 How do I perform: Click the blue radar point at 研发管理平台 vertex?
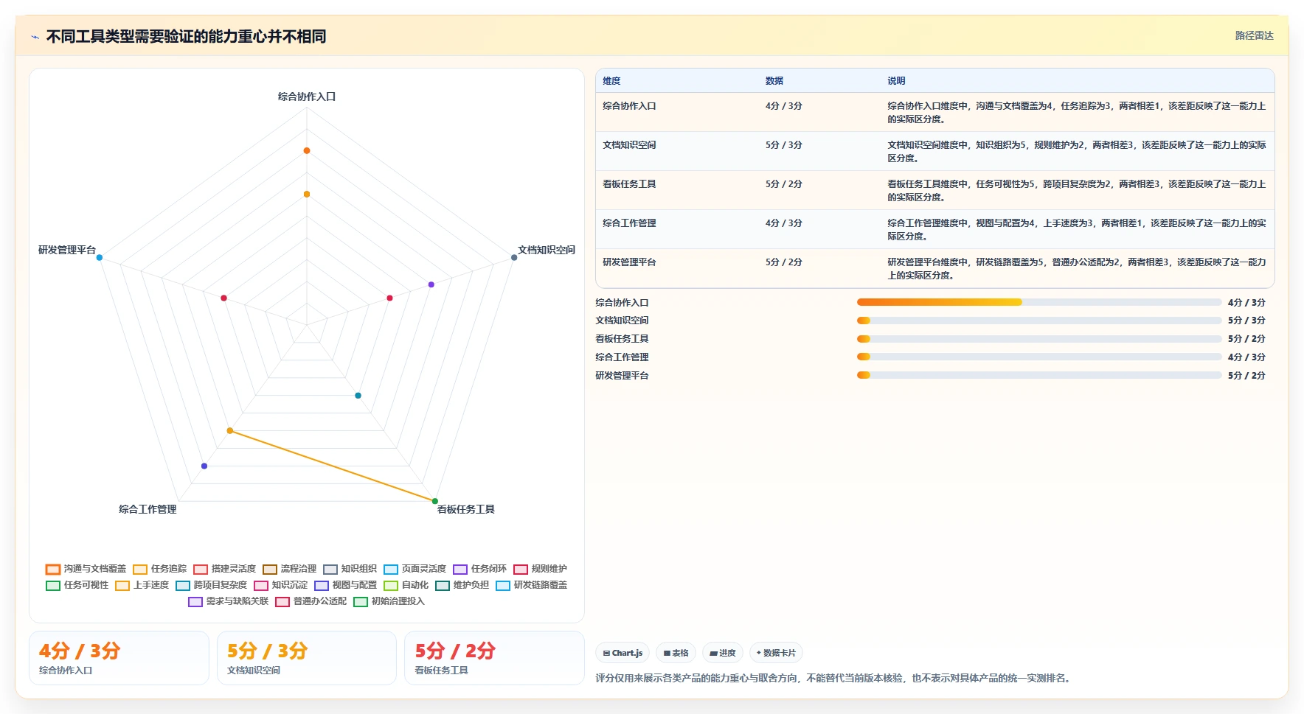click(100, 257)
